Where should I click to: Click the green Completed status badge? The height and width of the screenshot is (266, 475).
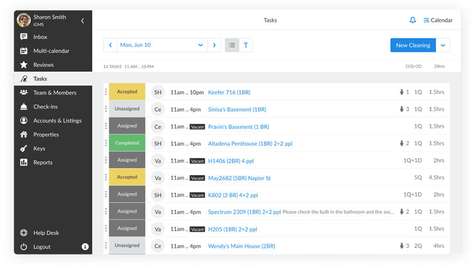pos(127,143)
